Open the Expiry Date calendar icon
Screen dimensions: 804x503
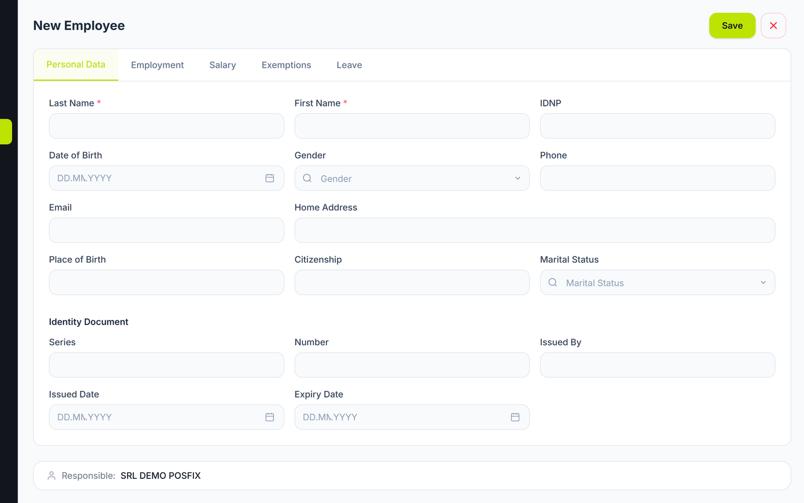(515, 417)
